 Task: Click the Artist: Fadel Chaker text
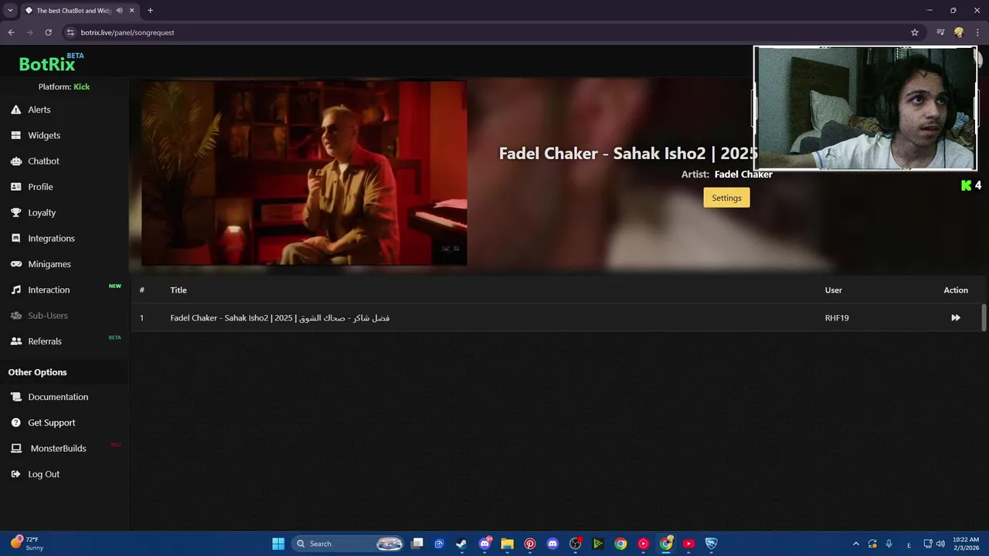(726, 175)
